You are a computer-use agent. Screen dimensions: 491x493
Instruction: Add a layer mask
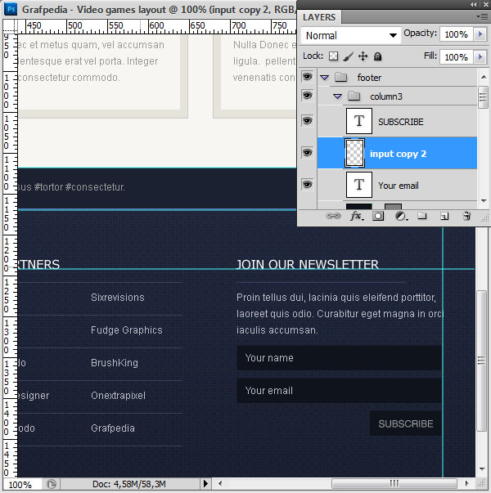(378, 216)
